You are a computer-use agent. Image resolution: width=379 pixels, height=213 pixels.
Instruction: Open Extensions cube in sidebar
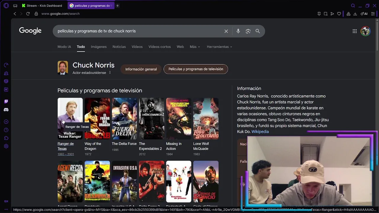point(6,138)
